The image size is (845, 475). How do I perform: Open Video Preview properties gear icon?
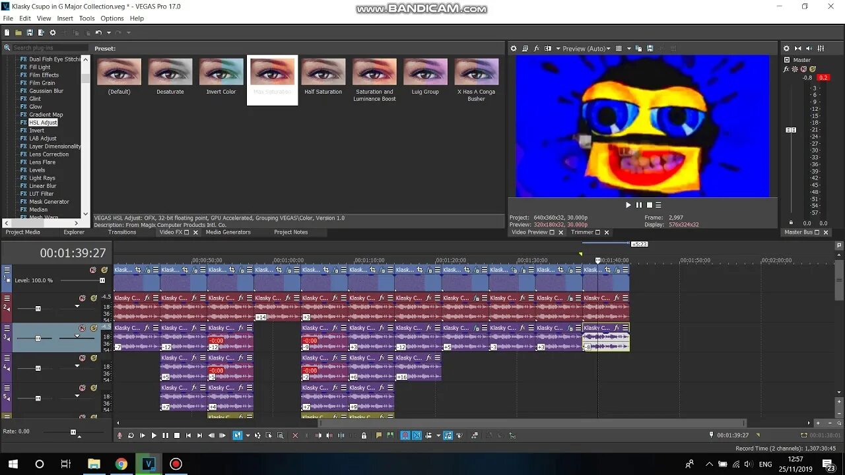click(514, 48)
